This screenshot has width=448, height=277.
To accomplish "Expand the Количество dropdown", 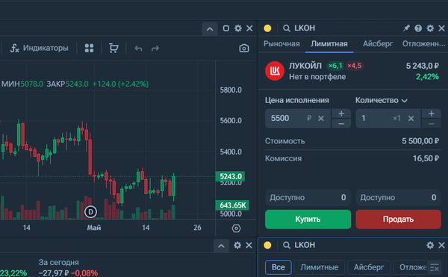I will pyautogui.click(x=382, y=100).
